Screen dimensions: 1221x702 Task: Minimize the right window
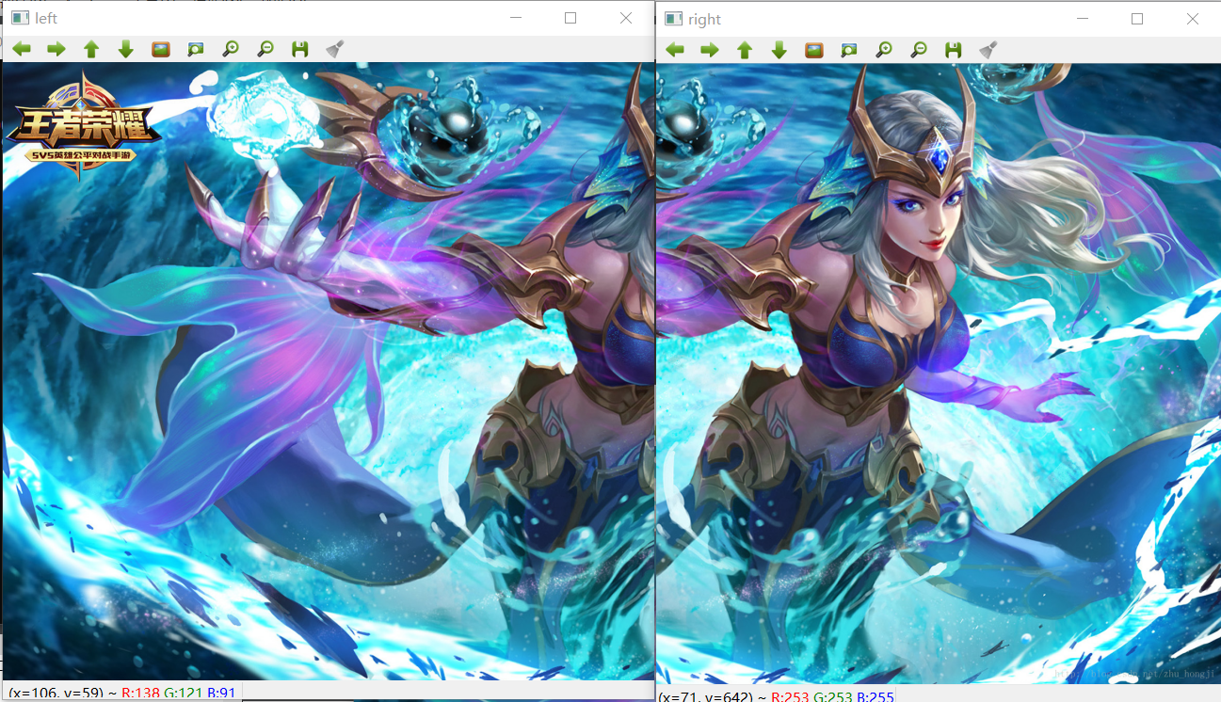coord(1083,19)
